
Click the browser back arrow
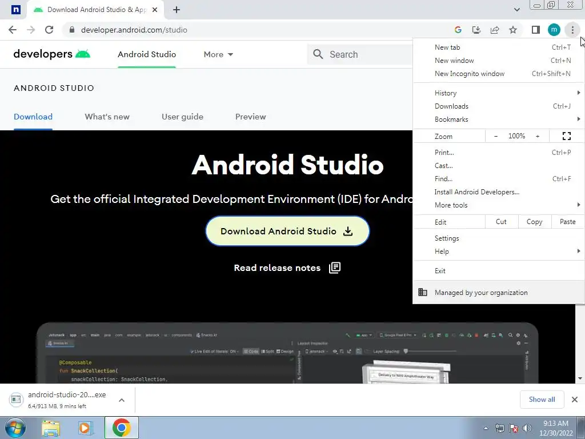coord(13,30)
